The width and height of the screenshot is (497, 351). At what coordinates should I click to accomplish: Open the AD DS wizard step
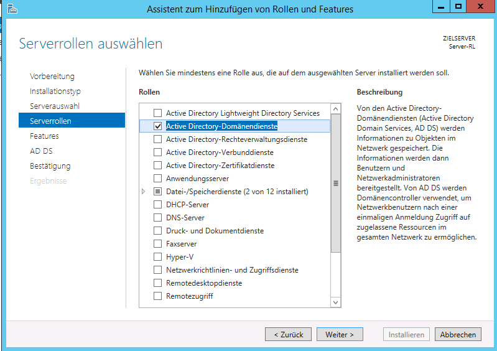click(x=41, y=151)
